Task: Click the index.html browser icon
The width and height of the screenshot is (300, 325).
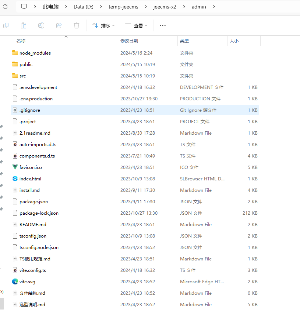Action: pyautogui.click(x=15, y=179)
